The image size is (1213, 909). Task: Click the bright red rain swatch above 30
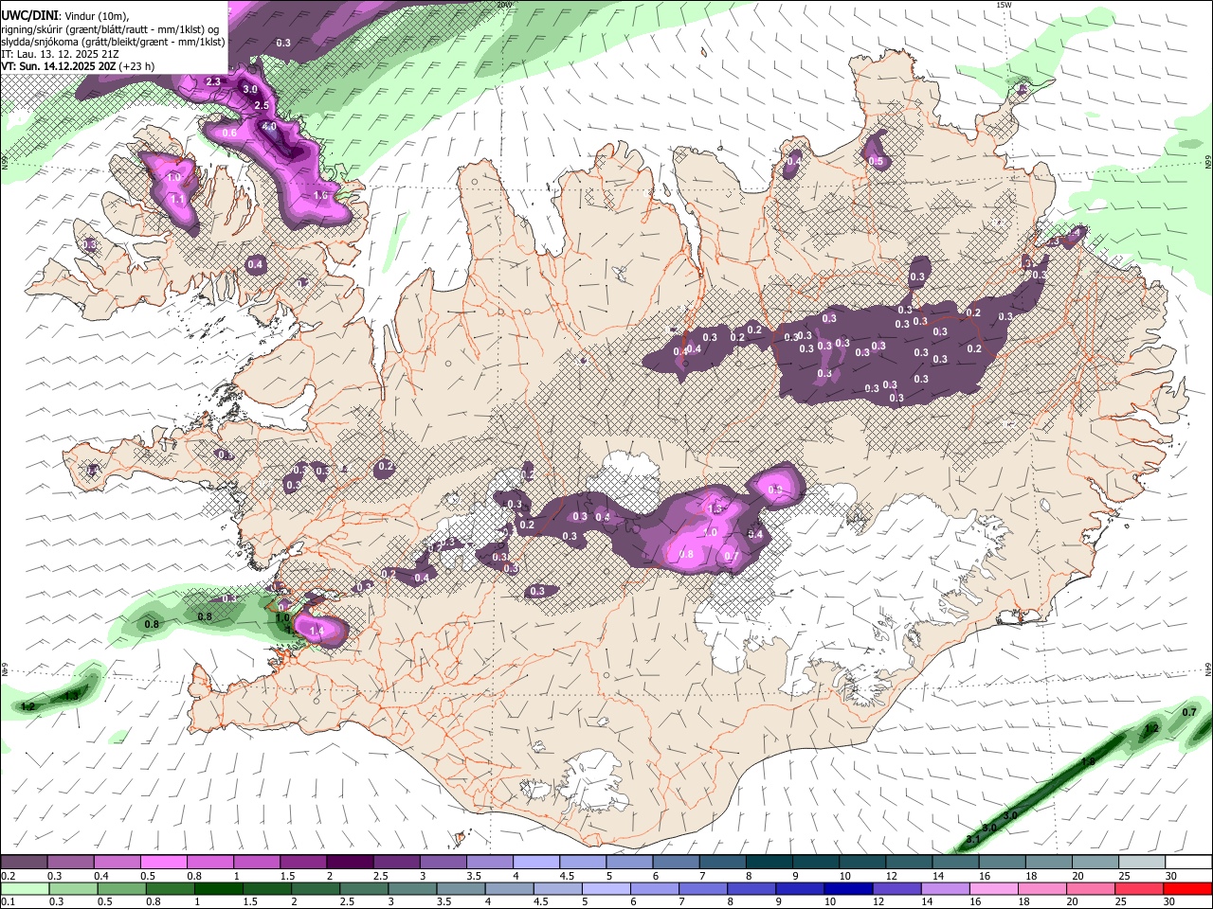tap(1187, 888)
